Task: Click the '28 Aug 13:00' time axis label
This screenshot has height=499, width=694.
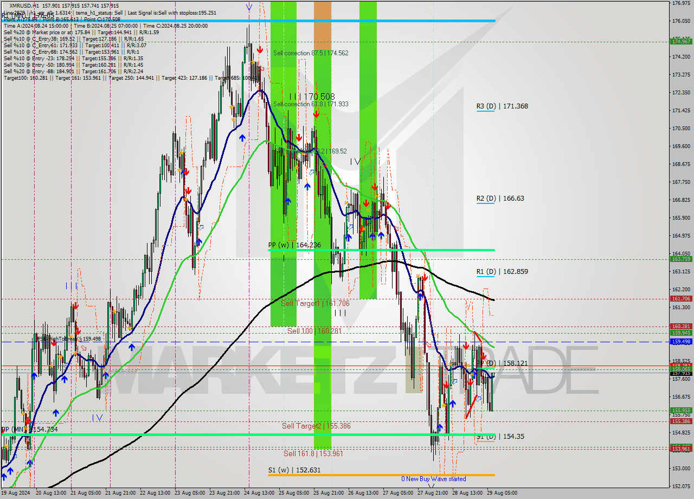Action: [x=466, y=493]
